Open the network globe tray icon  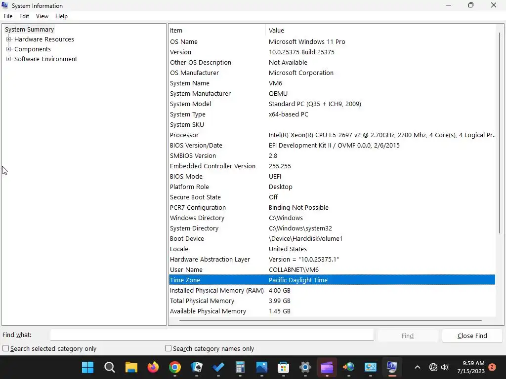[433, 367]
